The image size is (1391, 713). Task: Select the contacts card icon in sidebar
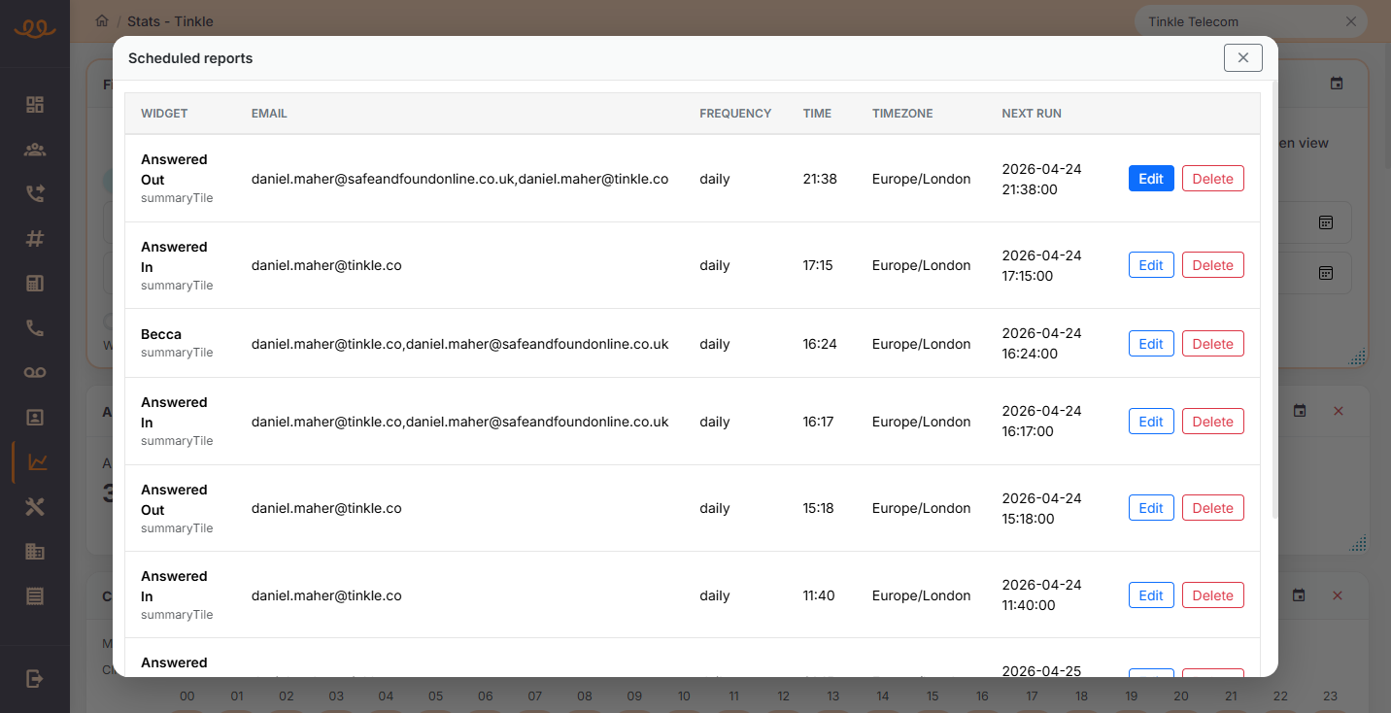pos(35,418)
